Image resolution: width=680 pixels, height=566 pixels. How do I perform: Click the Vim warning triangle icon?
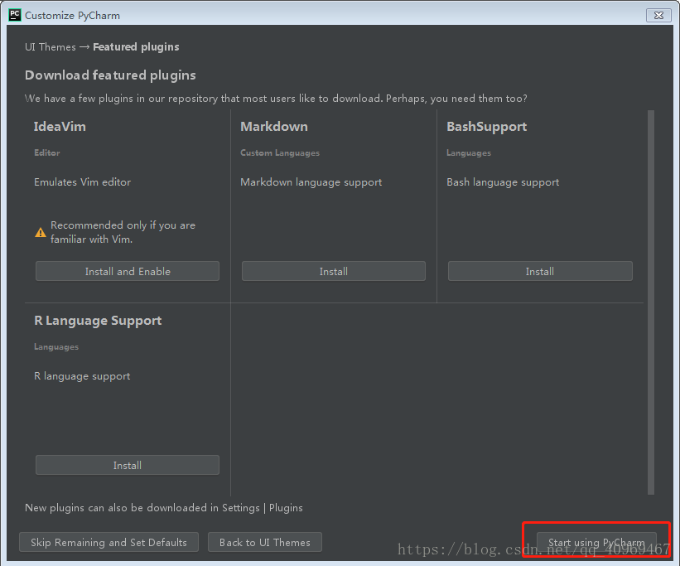pos(41,233)
